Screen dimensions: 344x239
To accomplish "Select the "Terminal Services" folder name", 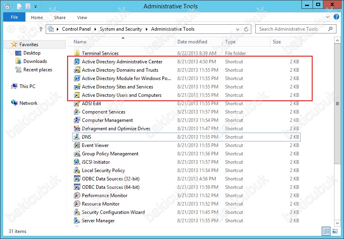I will [100, 53].
